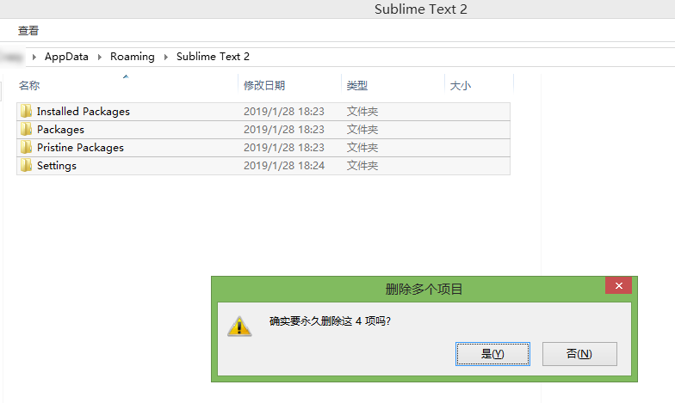Click the Sublime Text 2 window title
The width and height of the screenshot is (675, 403).
(x=420, y=9)
